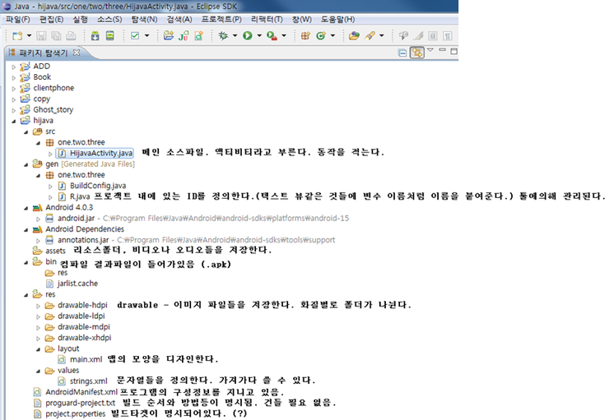Open the 파일(F) menu
Image resolution: width=609 pixels, height=420 pixels.
[18, 20]
